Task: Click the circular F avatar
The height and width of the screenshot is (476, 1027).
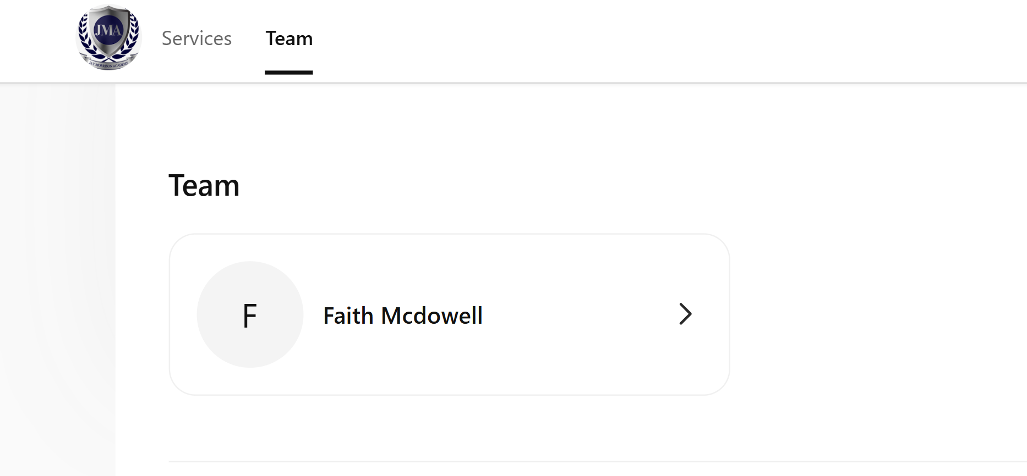Action: pos(250,314)
